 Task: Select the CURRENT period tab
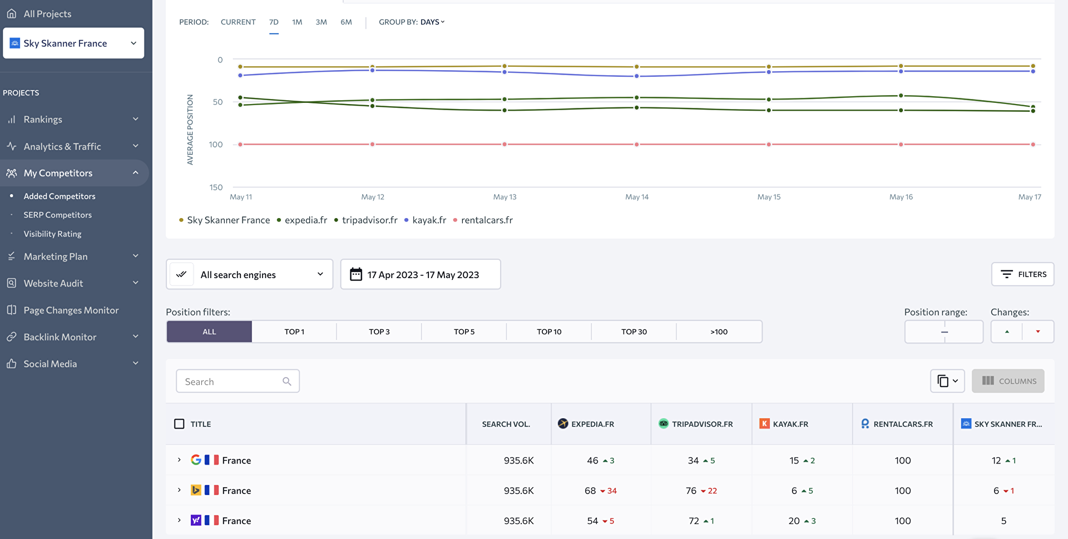click(x=238, y=22)
